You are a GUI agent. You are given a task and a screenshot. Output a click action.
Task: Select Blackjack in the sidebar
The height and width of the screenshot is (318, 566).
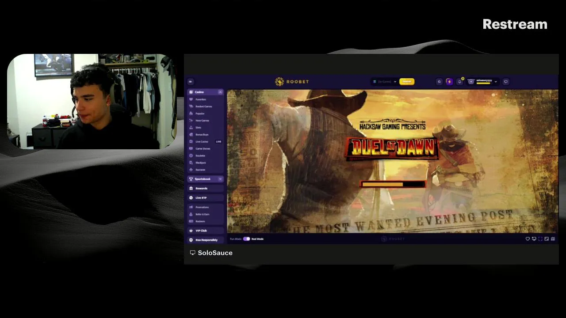tap(206, 163)
